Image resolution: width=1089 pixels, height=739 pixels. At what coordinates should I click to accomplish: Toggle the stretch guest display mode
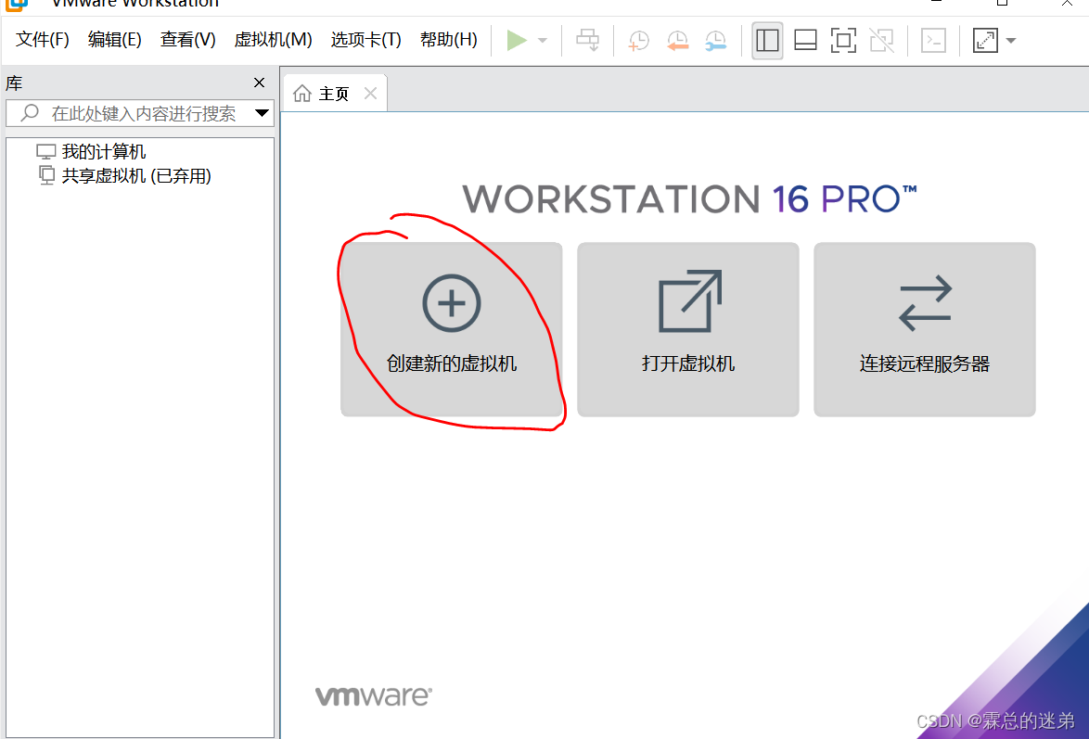[x=983, y=40]
